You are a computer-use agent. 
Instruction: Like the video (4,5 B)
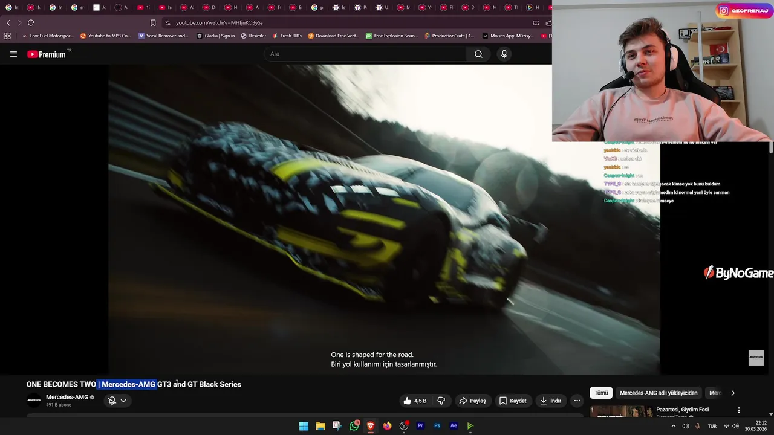(415, 401)
